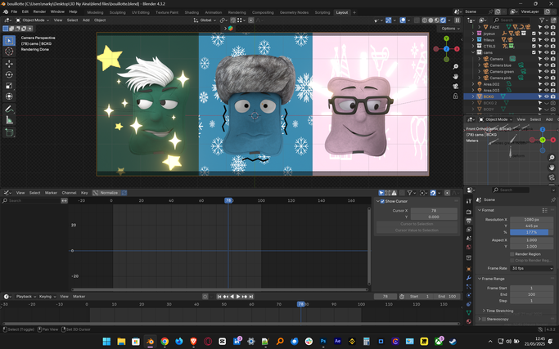559x349 pixels.
Task: Open the Frame Rate dropdown
Action: pyautogui.click(x=532, y=268)
